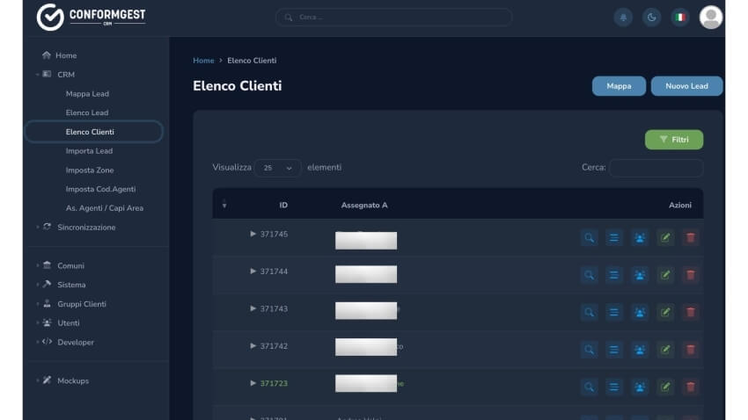Screen dimensions: 748x420
Task: Open users icon for client 371742
Action: tap(640, 350)
